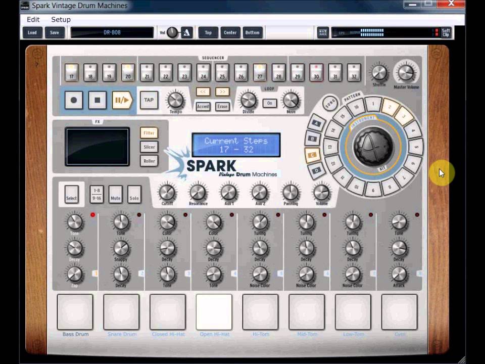
Task: Toggle sequencer step 24
Action: pyautogui.click(x=203, y=72)
